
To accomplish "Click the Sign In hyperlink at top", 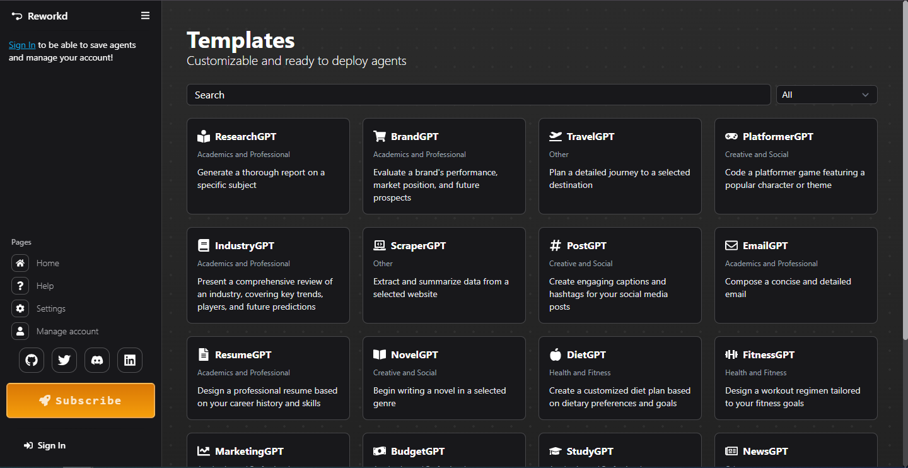I will tap(22, 45).
